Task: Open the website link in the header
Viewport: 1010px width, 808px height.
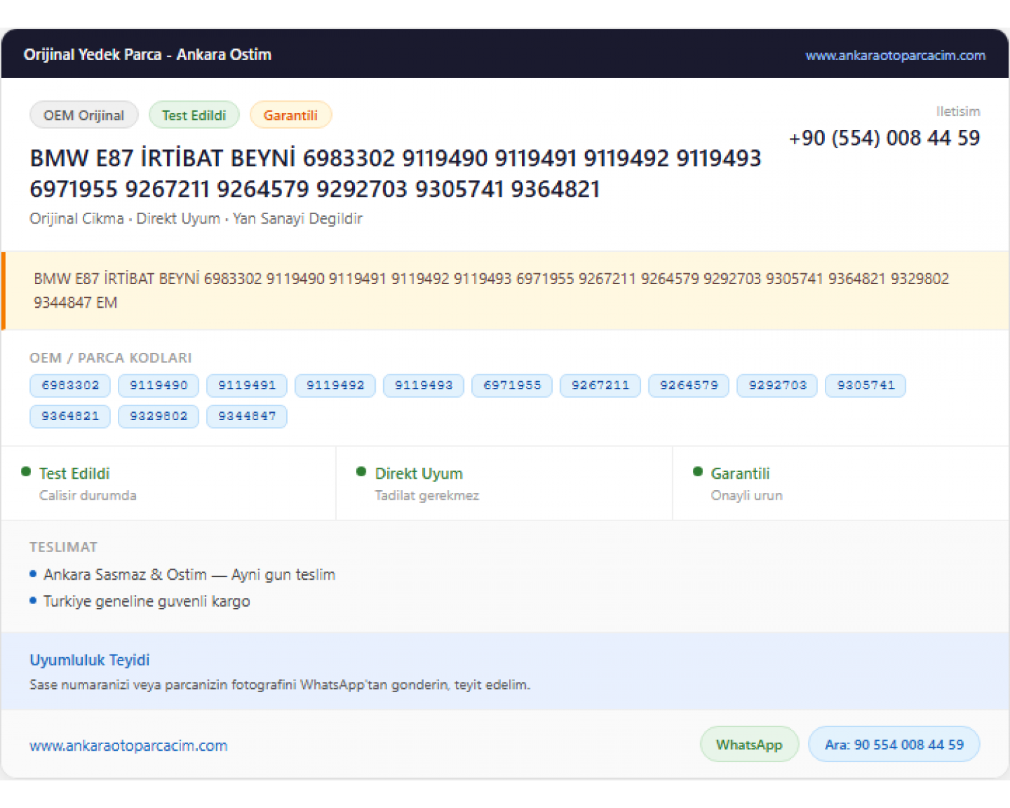Action: [x=895, y=55]
